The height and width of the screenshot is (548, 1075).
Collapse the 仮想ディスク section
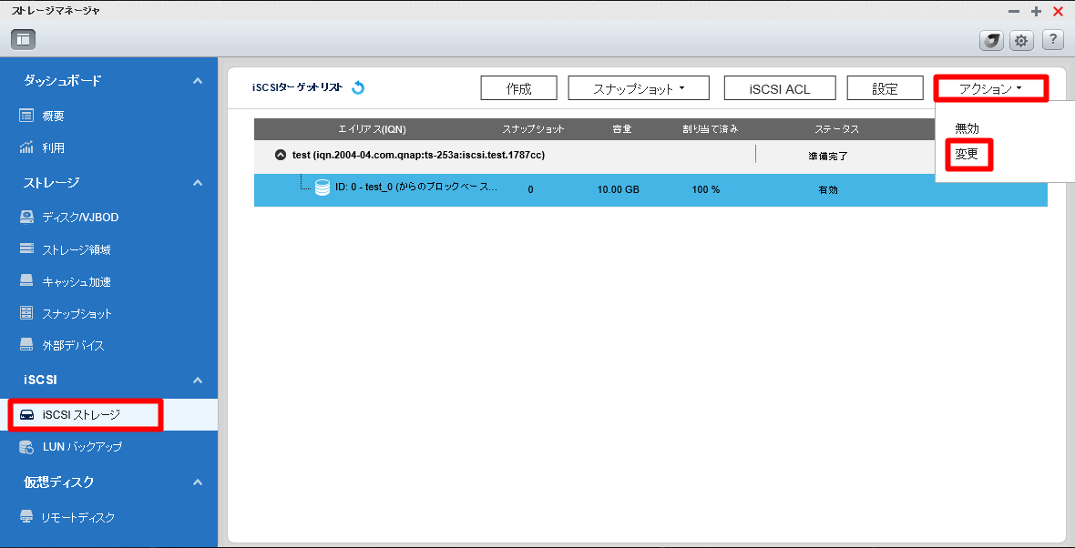pyautogui.click(x=198, y=482)
